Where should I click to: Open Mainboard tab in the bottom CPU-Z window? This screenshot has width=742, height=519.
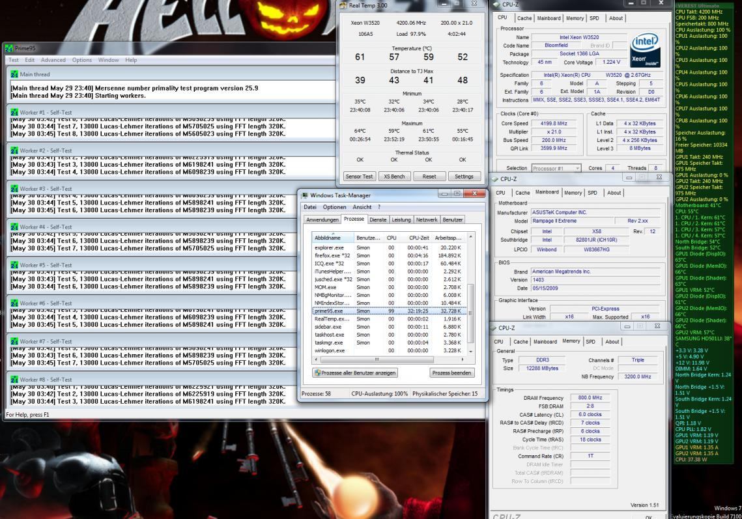click(545, 342)
